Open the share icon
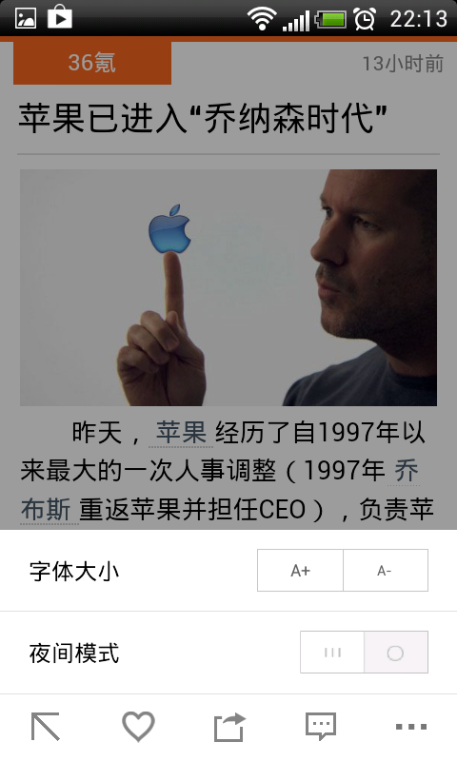 click(229, 727)
